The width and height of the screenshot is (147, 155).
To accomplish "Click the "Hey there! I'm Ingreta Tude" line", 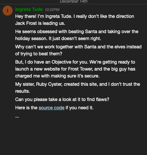I will coord(75,17).
